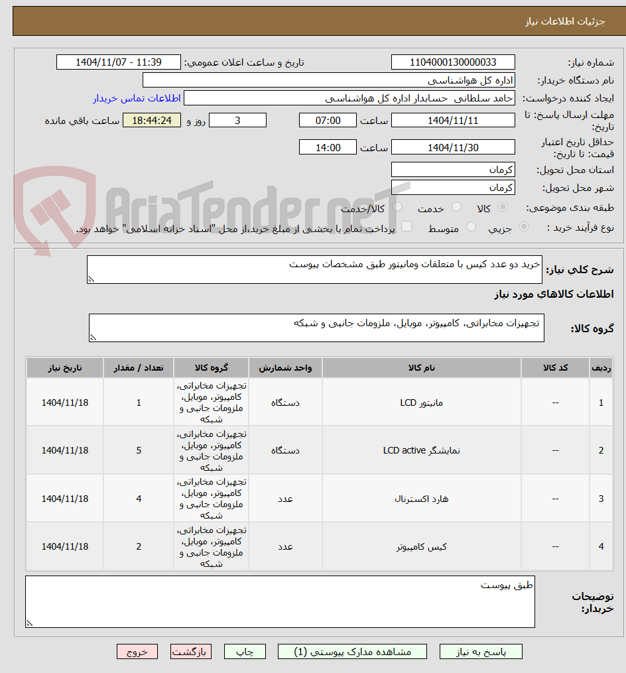Image resolution: width=626 pixels, height=673 pixels.
Task: Click resize handle of description textarea
Action: coord(91,279)
